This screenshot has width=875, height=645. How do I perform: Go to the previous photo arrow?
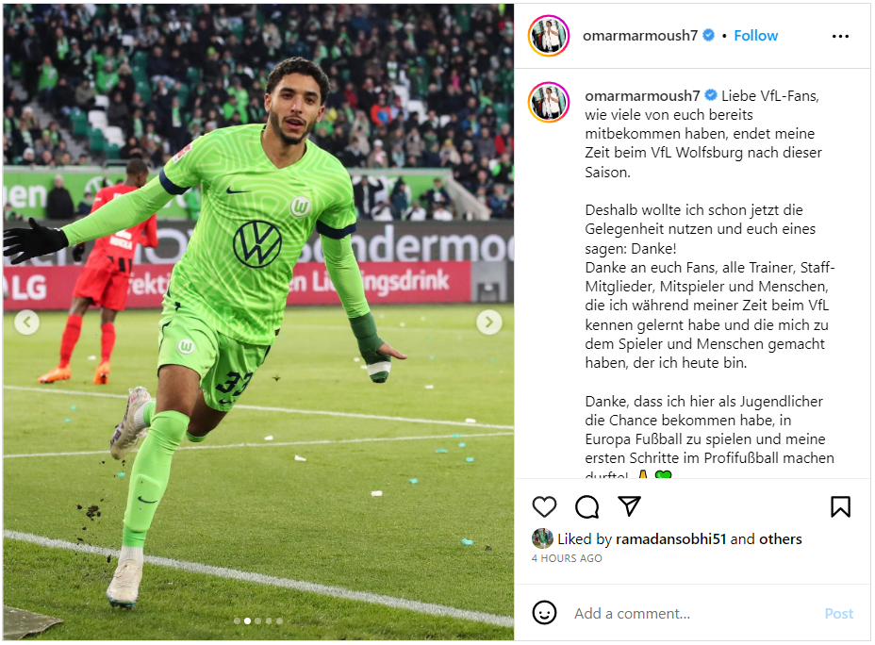26,322
